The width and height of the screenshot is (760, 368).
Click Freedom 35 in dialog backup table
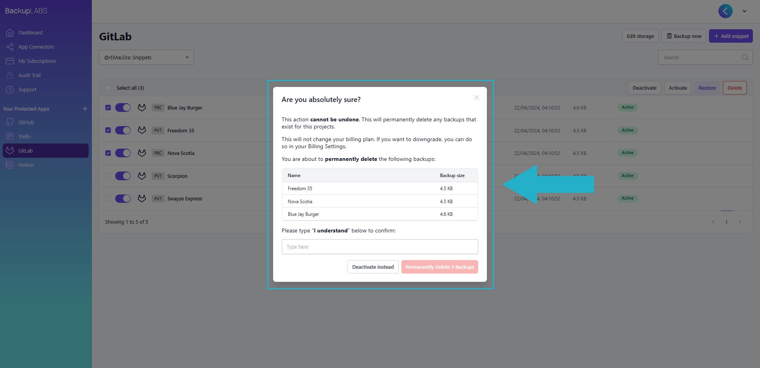[x=300, y=189]
